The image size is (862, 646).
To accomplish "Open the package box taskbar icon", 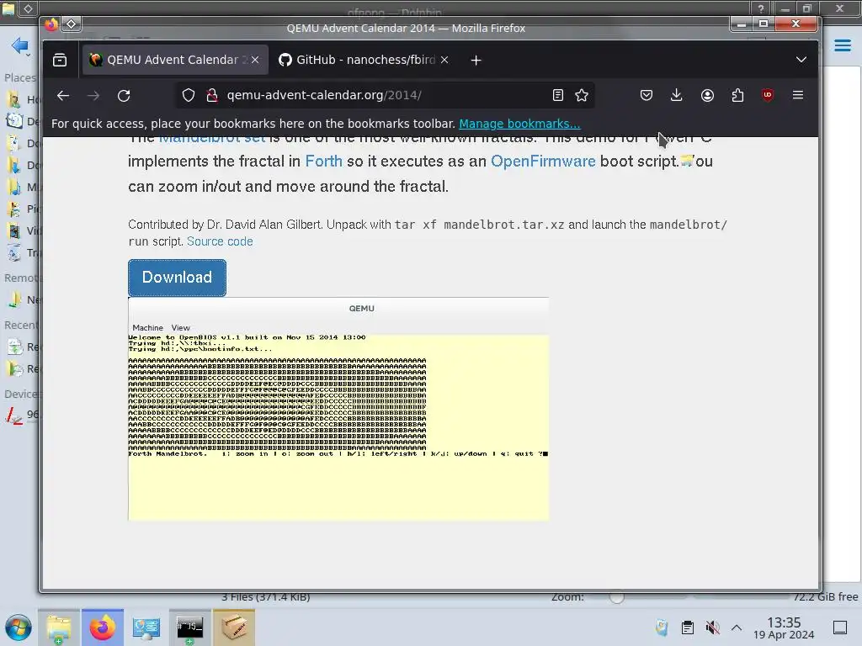I will point(234,627).
